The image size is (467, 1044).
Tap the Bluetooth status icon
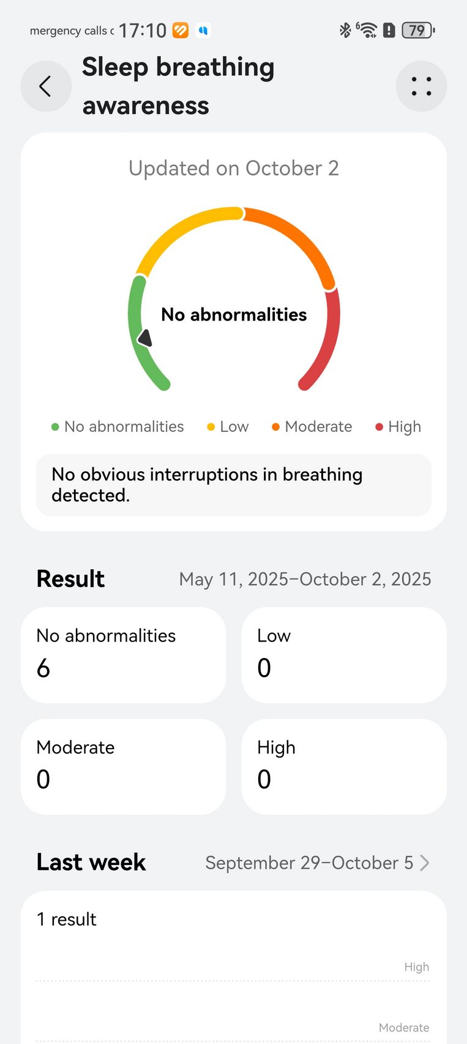tap(345, 30)
